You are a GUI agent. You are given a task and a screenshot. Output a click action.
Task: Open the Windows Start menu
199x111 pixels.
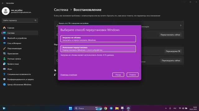pos(71,108)
